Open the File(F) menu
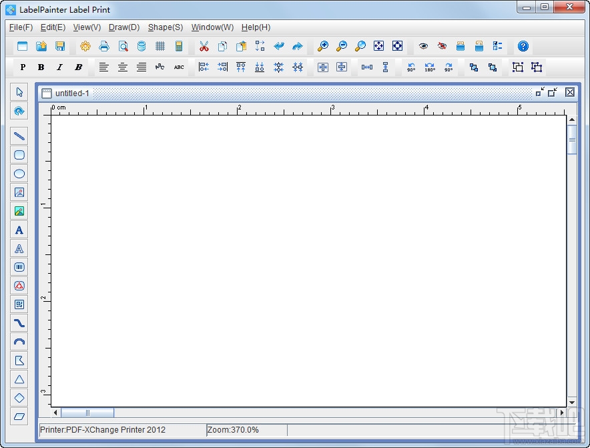The image size is (590, 448). point(21,27)
